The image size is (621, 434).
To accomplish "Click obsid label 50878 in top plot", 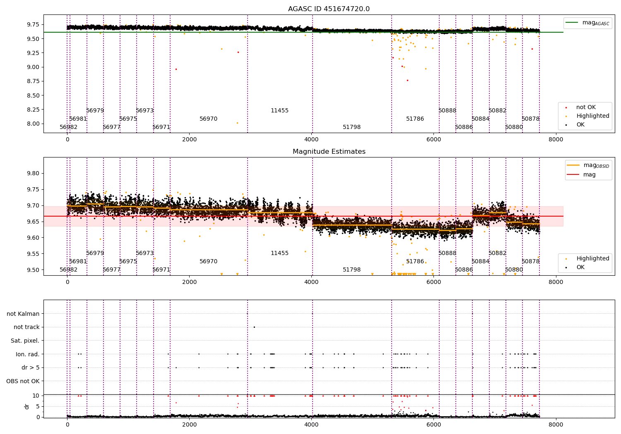I will tap(531, 119).
